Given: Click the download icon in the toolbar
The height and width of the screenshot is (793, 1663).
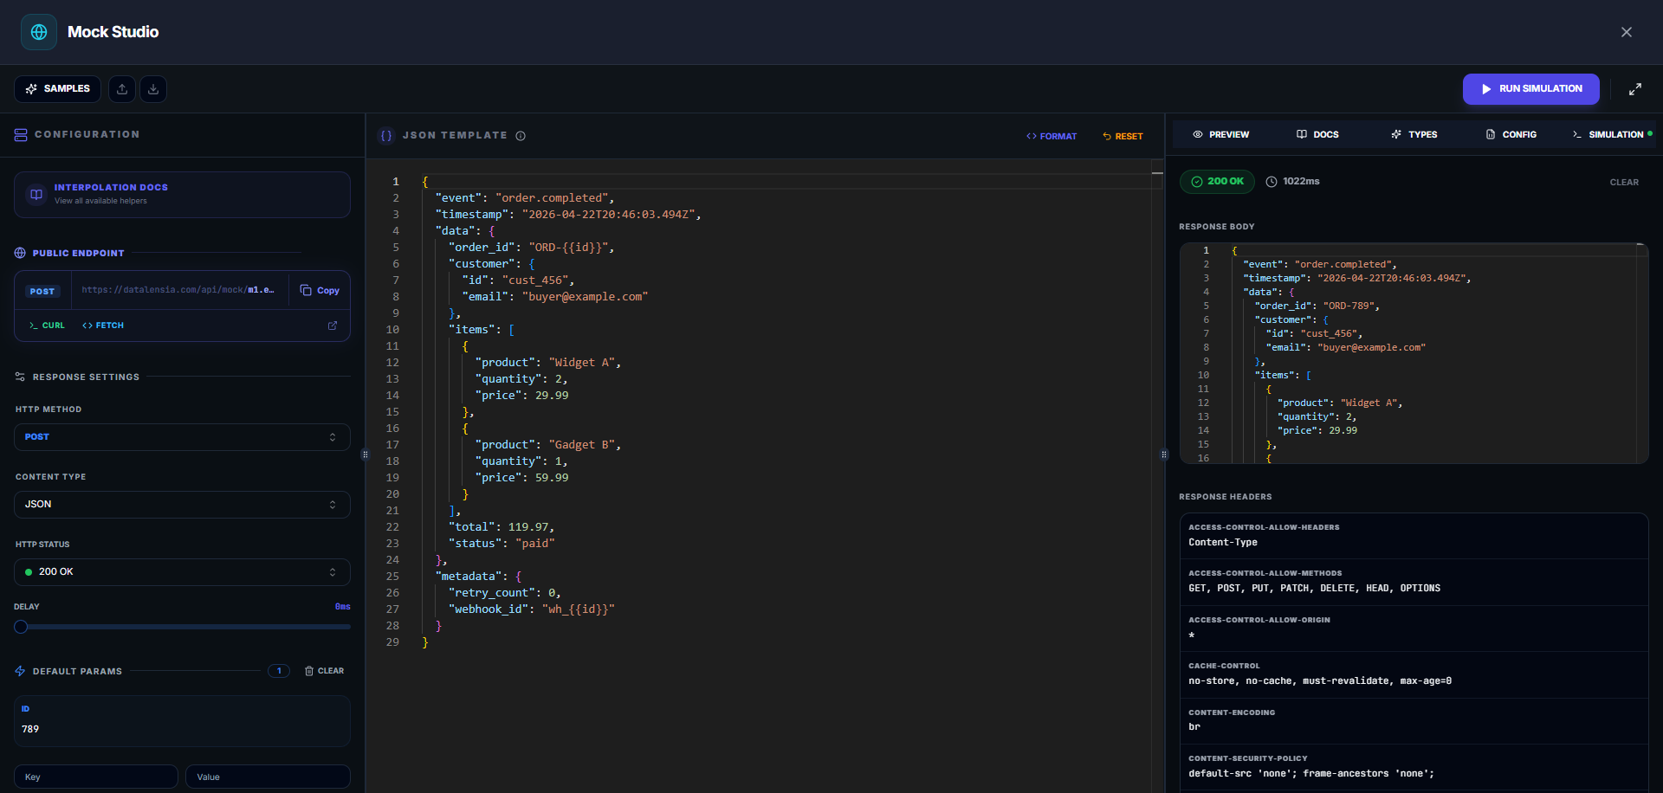Looking at the screenshot, I should click(x=153, y=89).
